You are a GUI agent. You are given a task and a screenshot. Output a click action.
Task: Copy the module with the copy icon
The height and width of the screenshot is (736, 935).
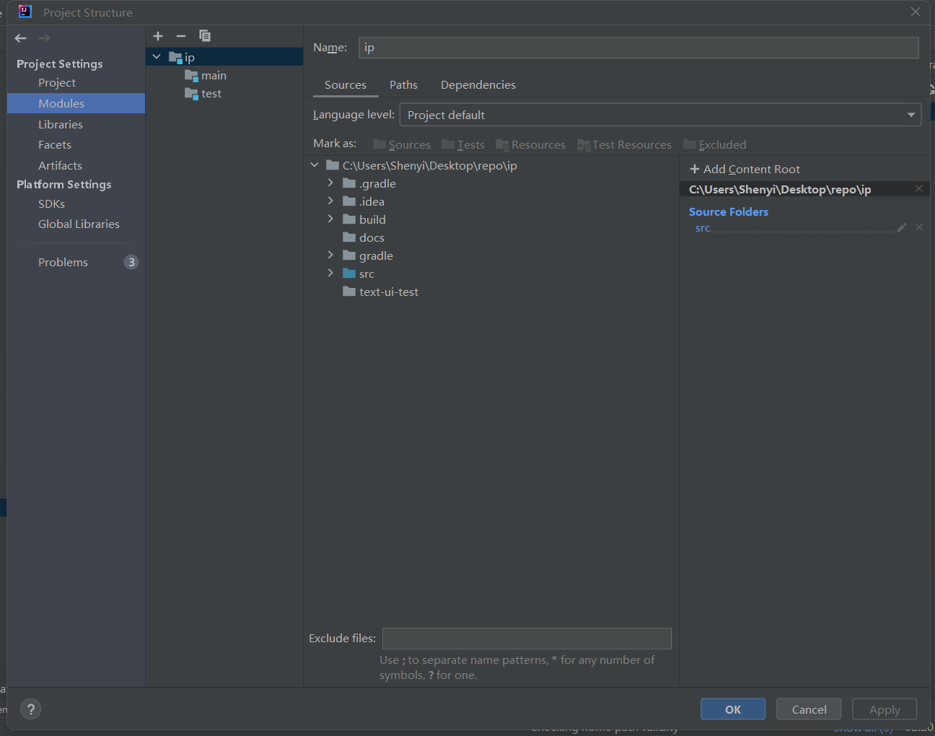pos(204,35)
